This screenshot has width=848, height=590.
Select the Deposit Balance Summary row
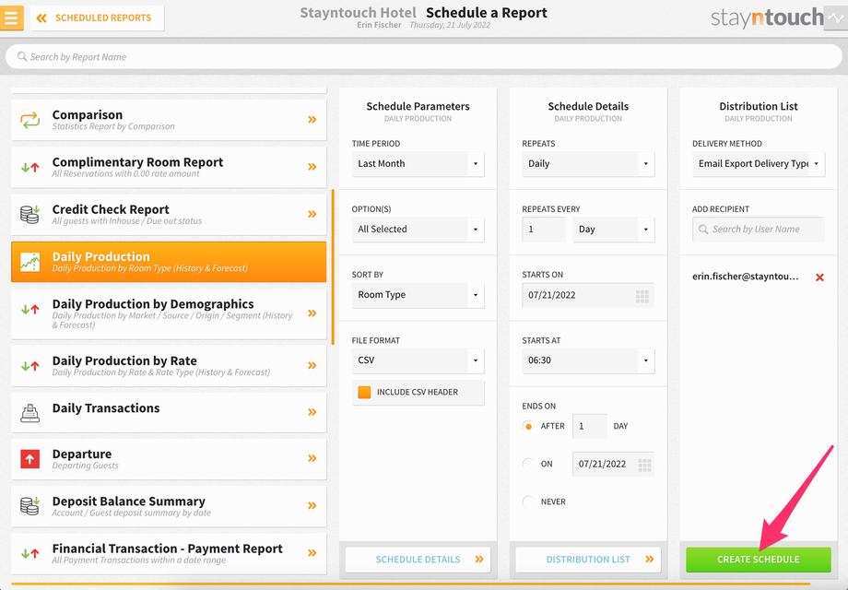click(169, 506)
